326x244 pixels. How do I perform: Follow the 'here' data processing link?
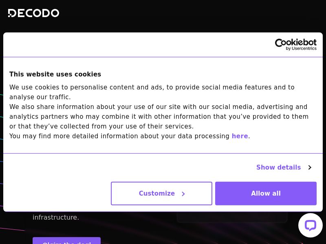pyautogui.click(x=240, y=136)
